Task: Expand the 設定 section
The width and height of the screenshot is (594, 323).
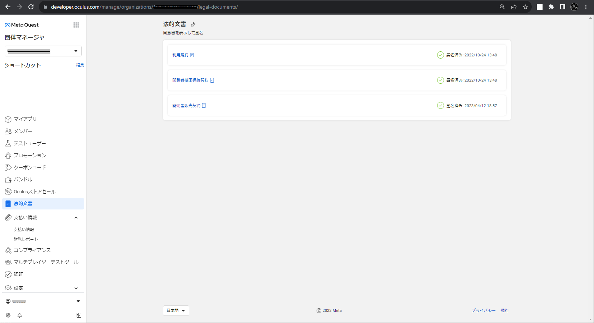Action: [x=76, y=288]
